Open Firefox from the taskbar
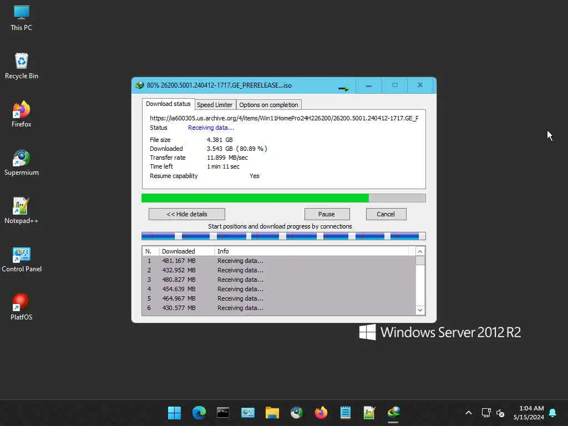Viewport: 568px width, 426px height. 321,413
